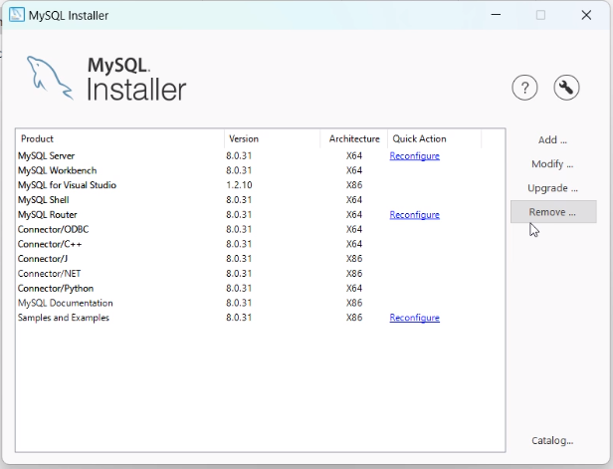Open the wrench settings icon
Screen dimensions: 613x469
coord(566,88)
